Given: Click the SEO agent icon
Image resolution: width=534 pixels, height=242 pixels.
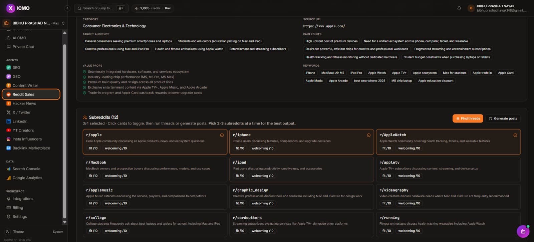Looking at the screenshot, I should tap(9, 67).
